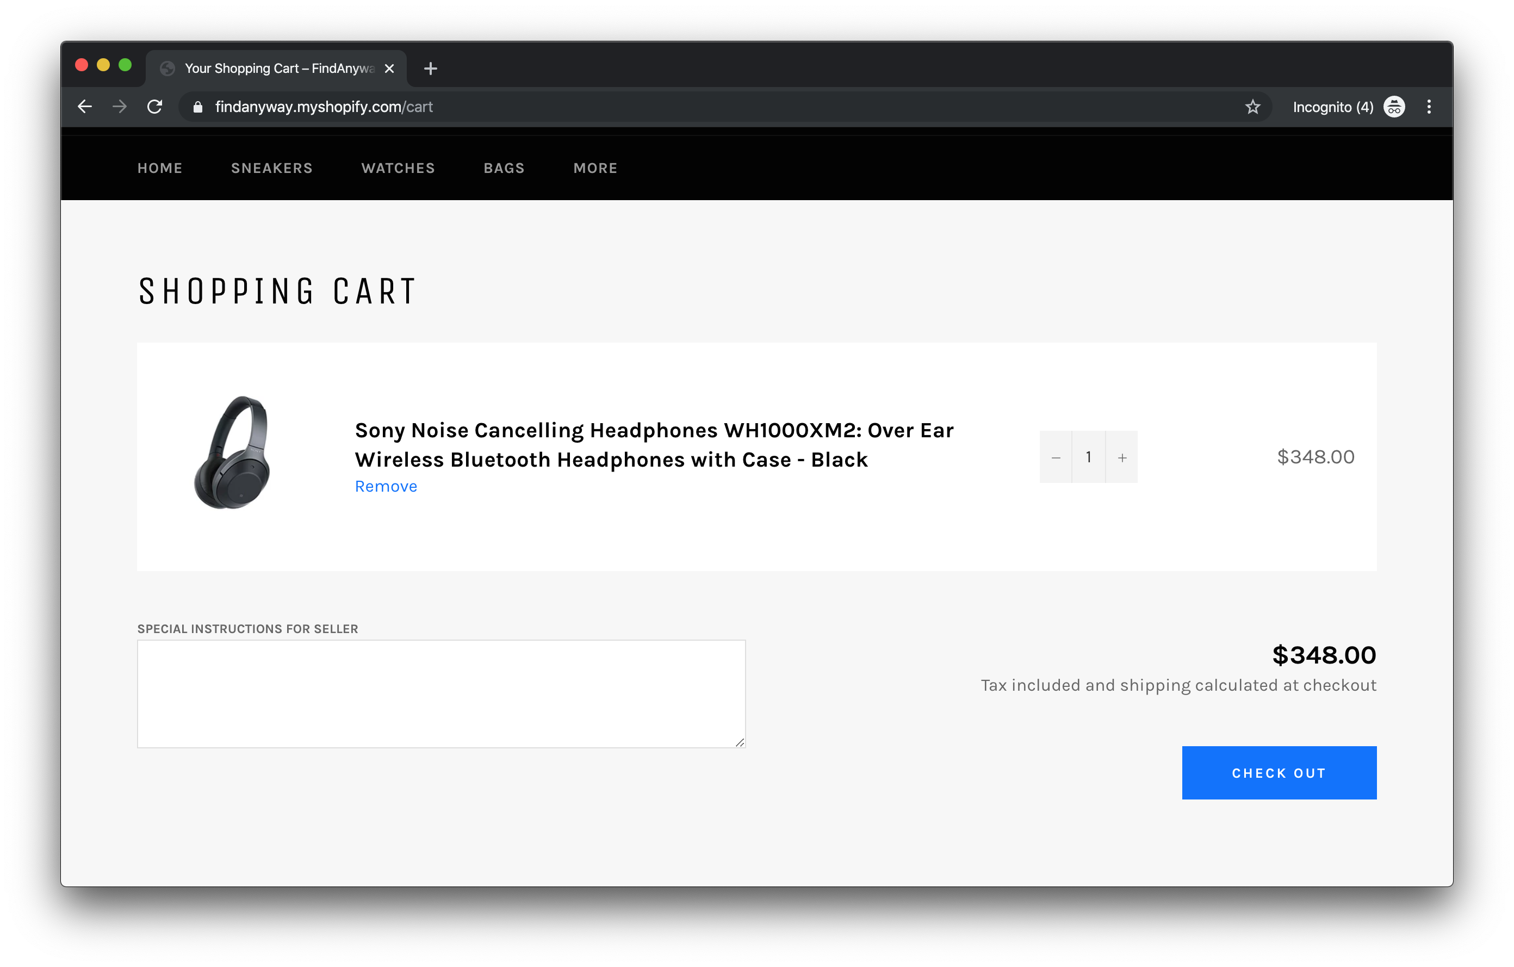Click the macOS yellow minimize window button

tap(103, 65)
